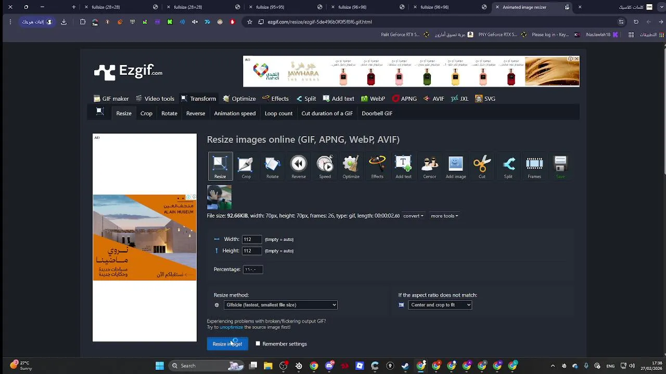Click the uploaded GIF preview thumbnail

(219, 197)
